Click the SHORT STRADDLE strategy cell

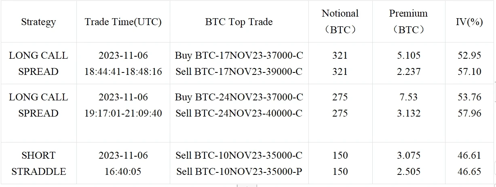(x=38, y=164)
